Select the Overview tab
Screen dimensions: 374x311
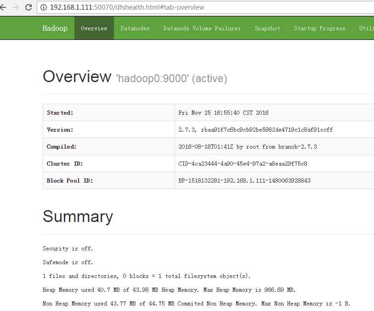point(94,28)
